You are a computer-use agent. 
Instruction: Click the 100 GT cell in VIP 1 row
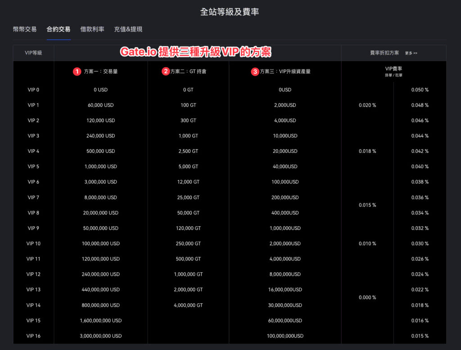pos(188,105)
